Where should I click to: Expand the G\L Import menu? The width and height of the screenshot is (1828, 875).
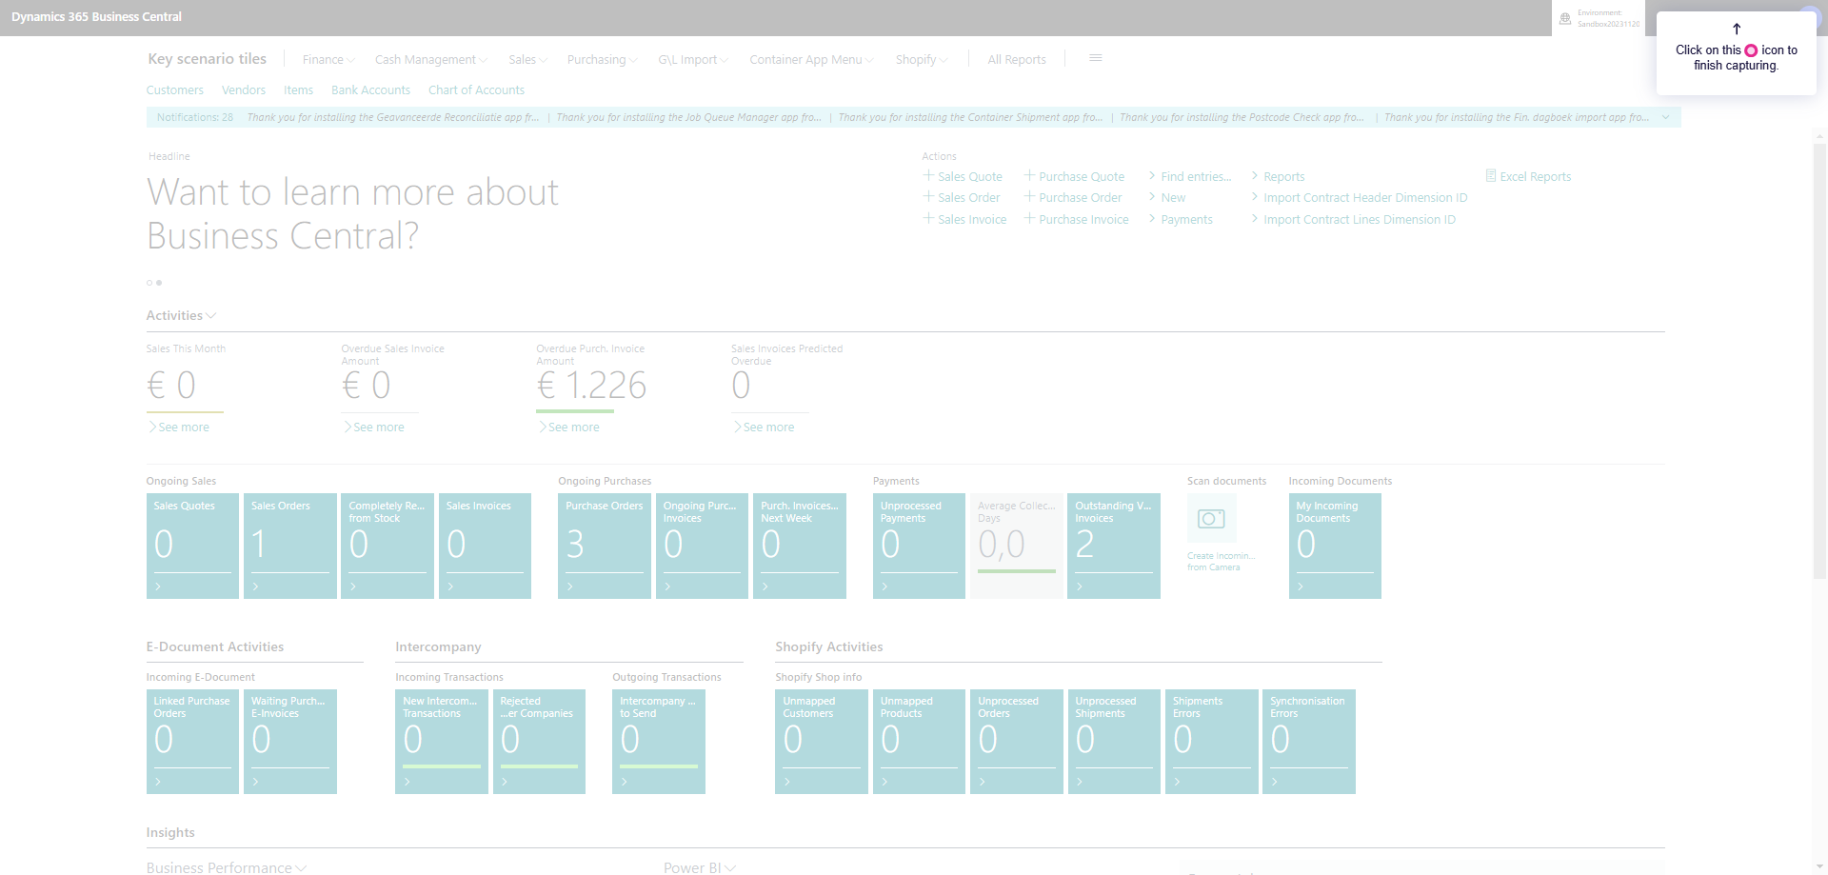click(x=693, y=59)
